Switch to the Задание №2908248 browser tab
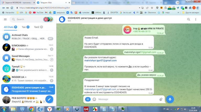This screenshot has height=112, width=201. tap(18, 3)
